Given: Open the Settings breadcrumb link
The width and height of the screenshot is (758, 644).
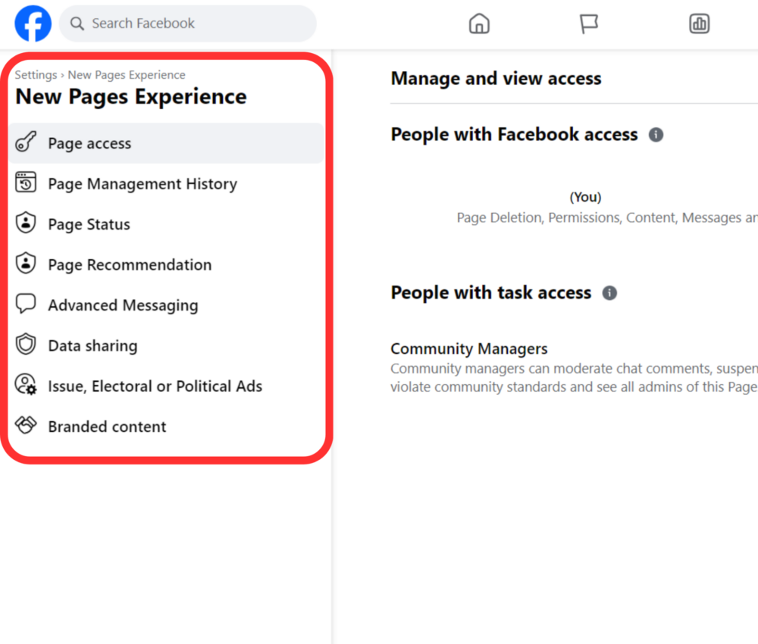Looking at the screenshot, I should tap(36, 74).
